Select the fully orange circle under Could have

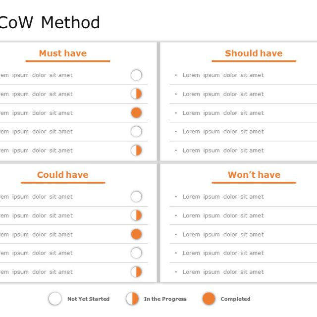tap(136, 234)
